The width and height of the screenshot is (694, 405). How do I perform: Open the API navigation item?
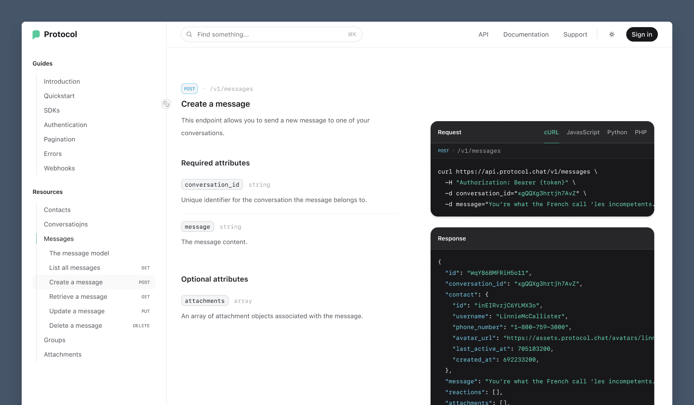(483, 34)
